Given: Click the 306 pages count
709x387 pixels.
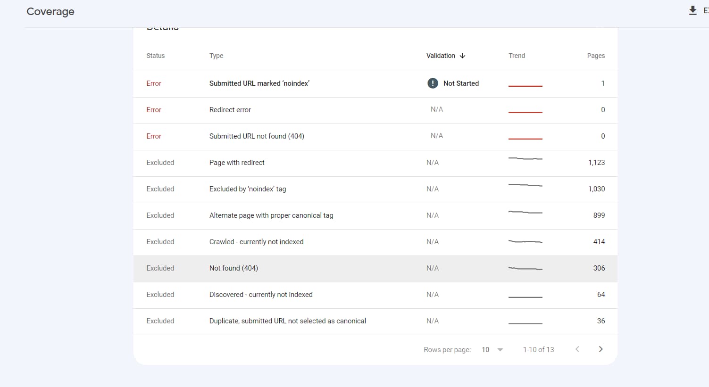Looking at the screenshot, I should [x=599, y=268].
